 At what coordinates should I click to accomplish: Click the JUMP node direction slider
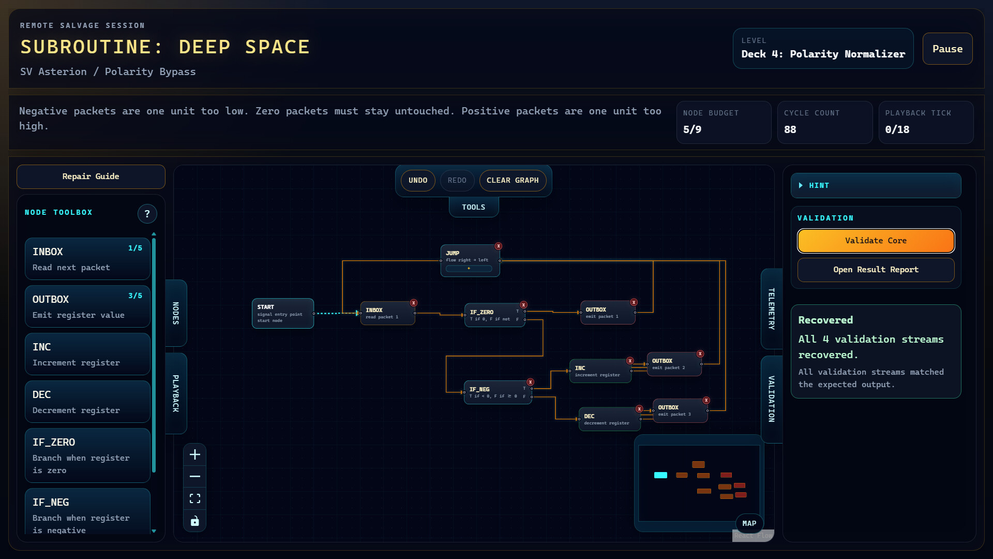point(469,269)
